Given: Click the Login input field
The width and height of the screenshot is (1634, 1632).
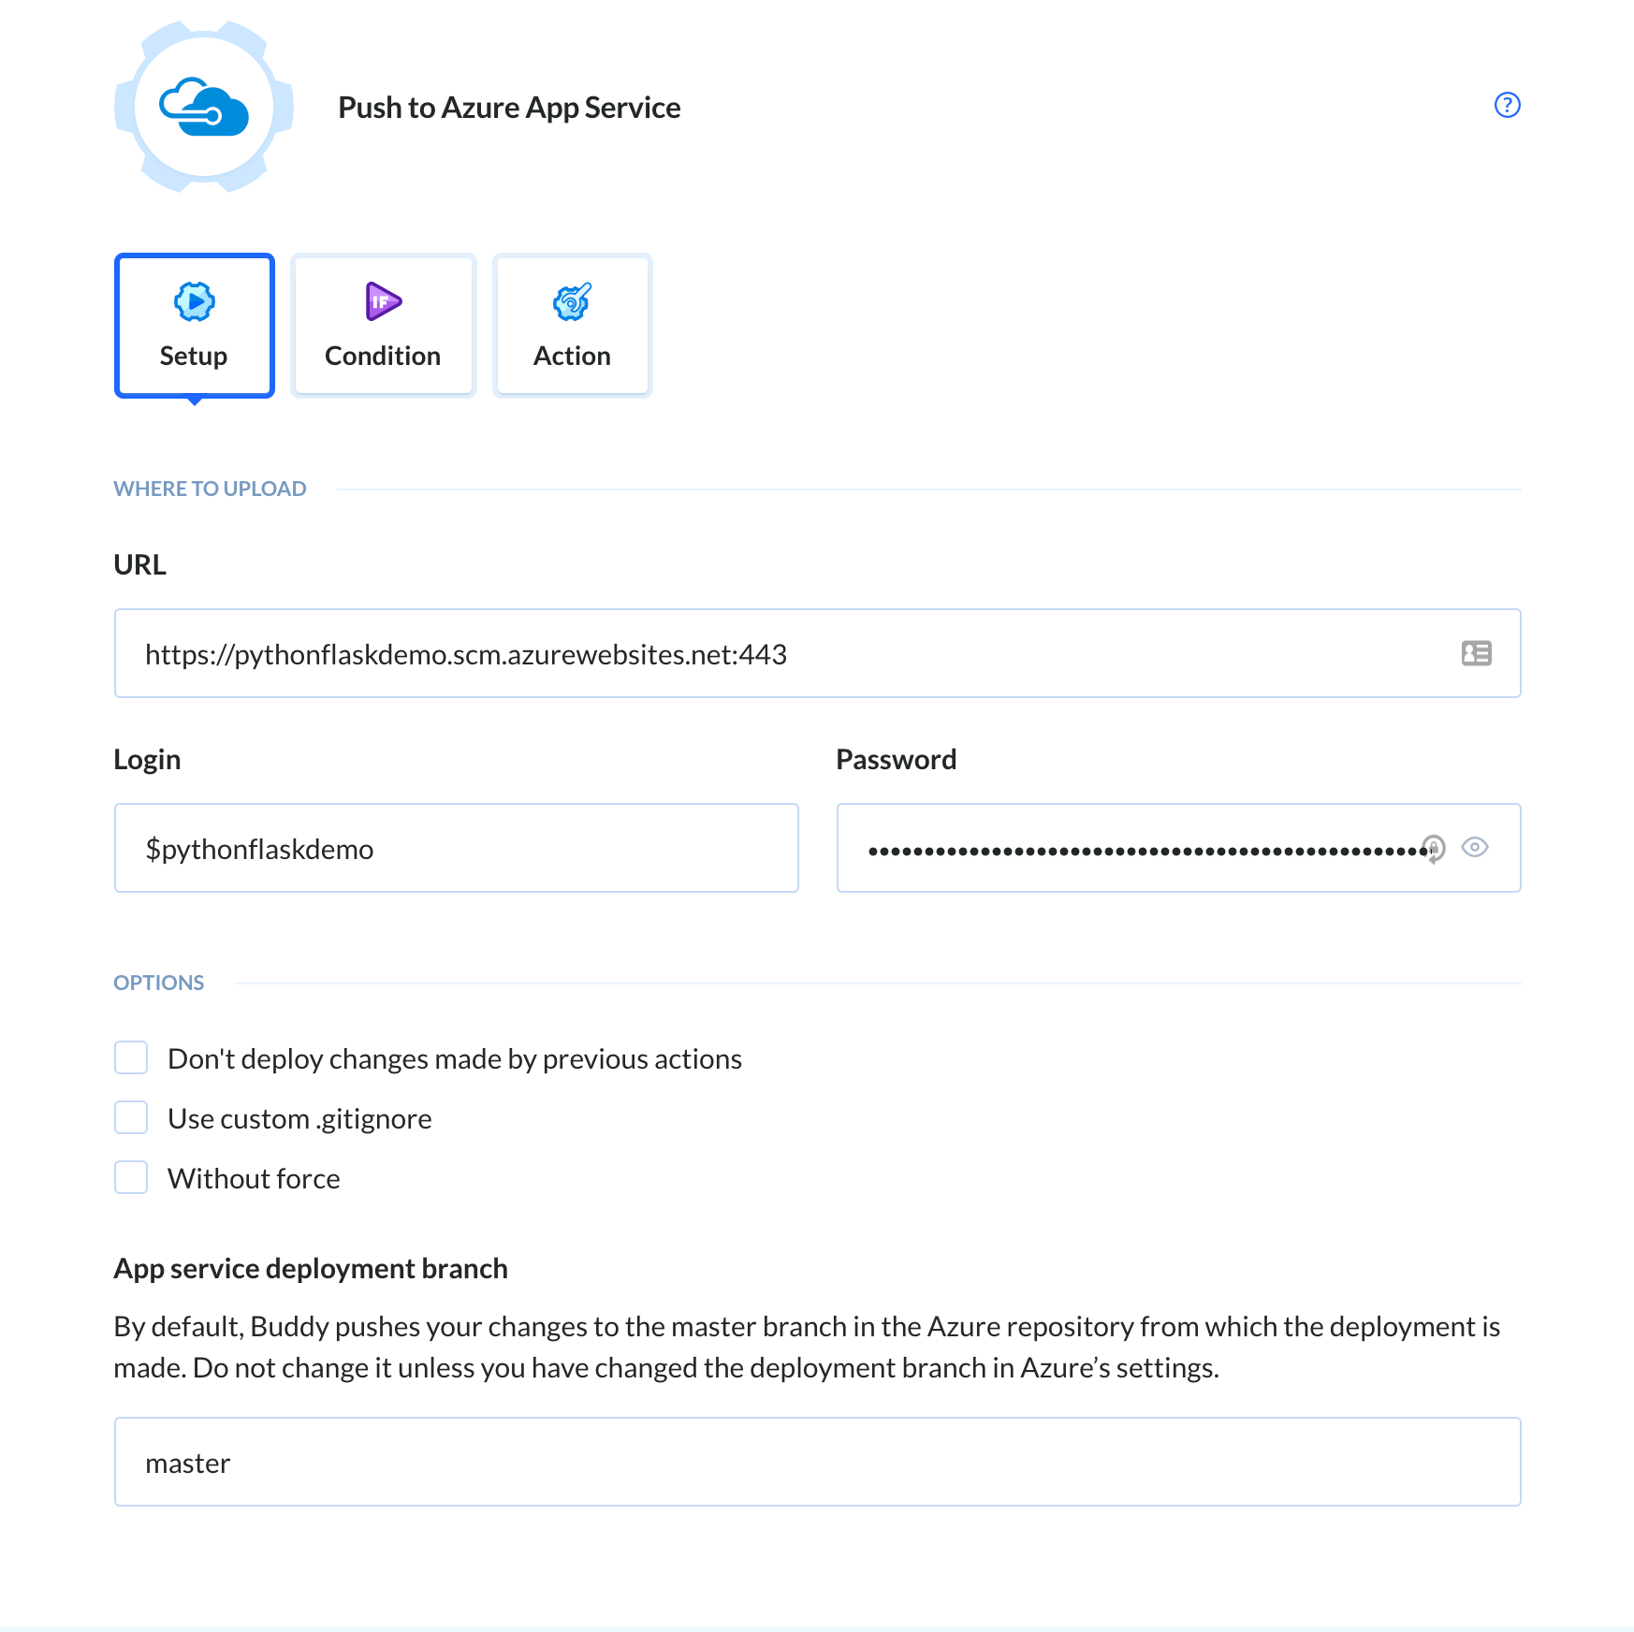Looking at the screenshot, I should click(457, 848).
